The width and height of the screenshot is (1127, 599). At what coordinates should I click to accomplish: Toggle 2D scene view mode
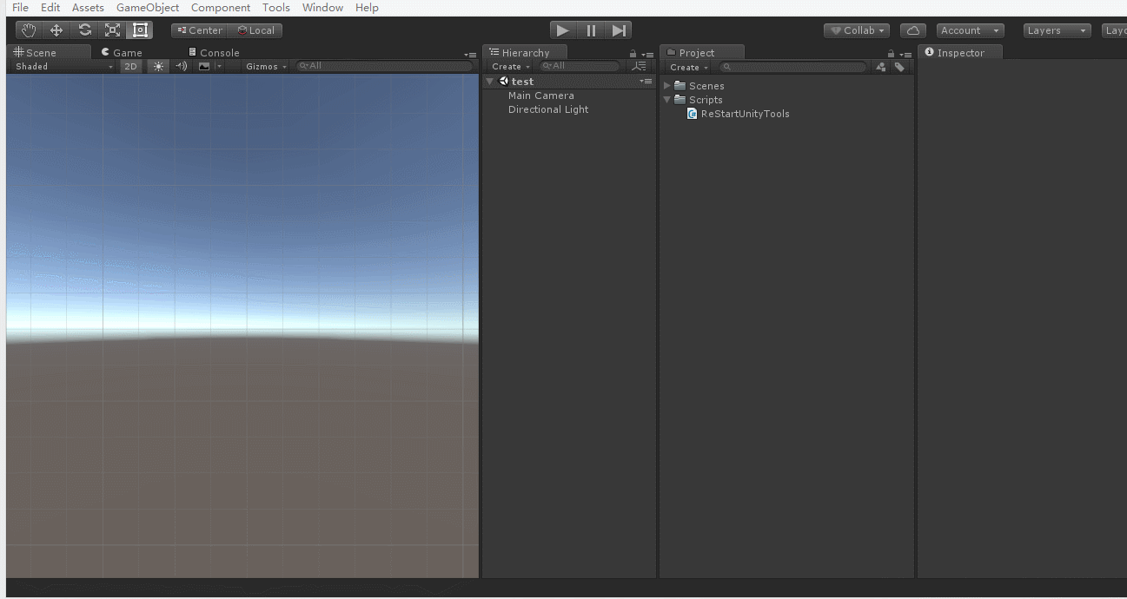[x=130, y=66]
